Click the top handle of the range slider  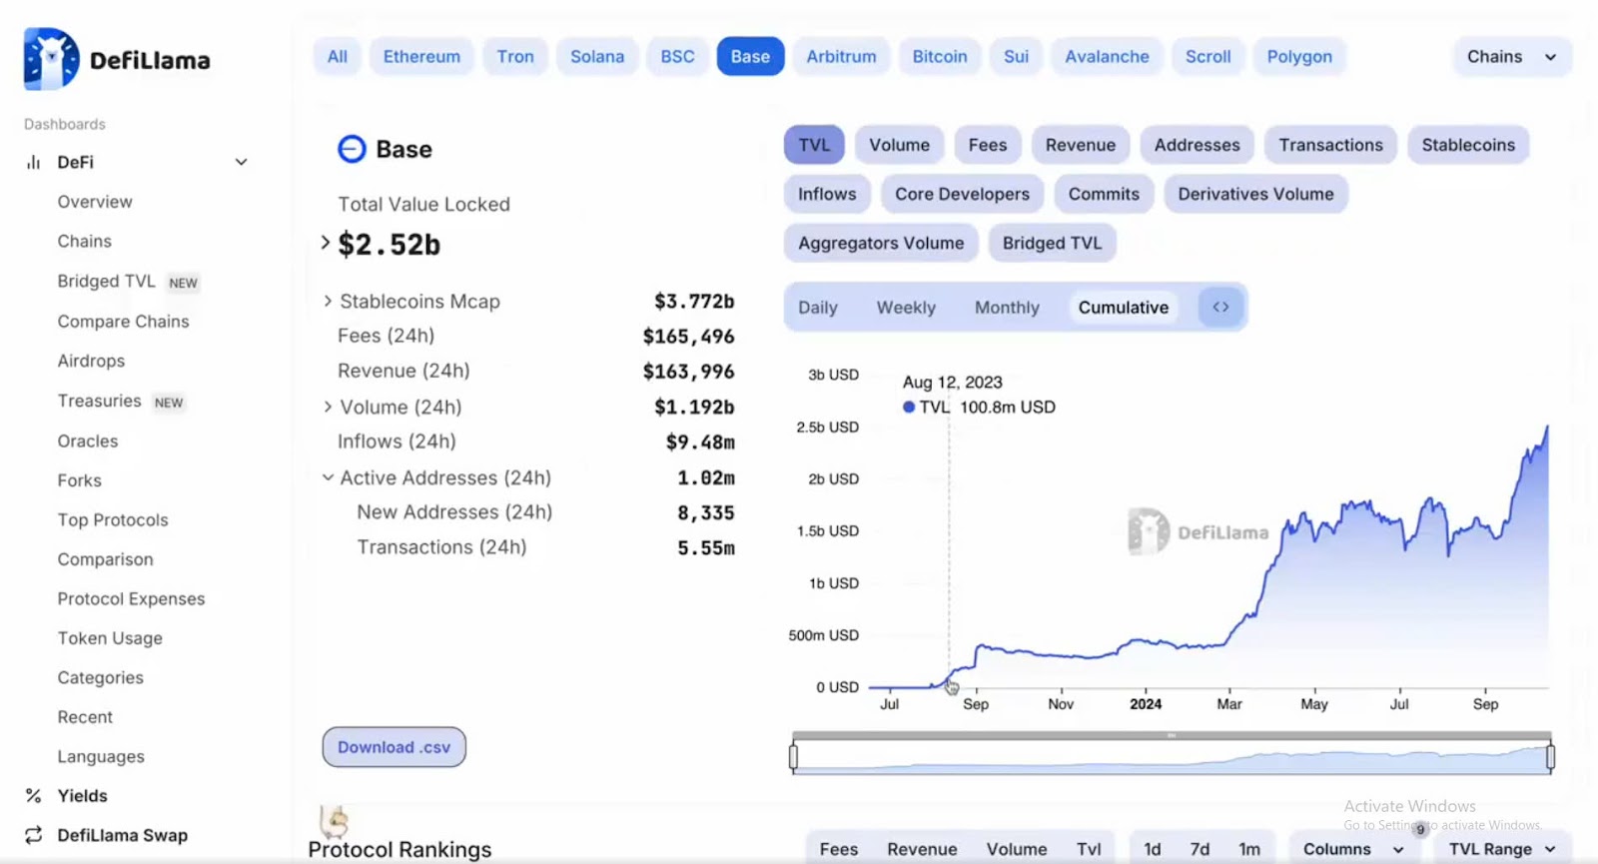1172,735
